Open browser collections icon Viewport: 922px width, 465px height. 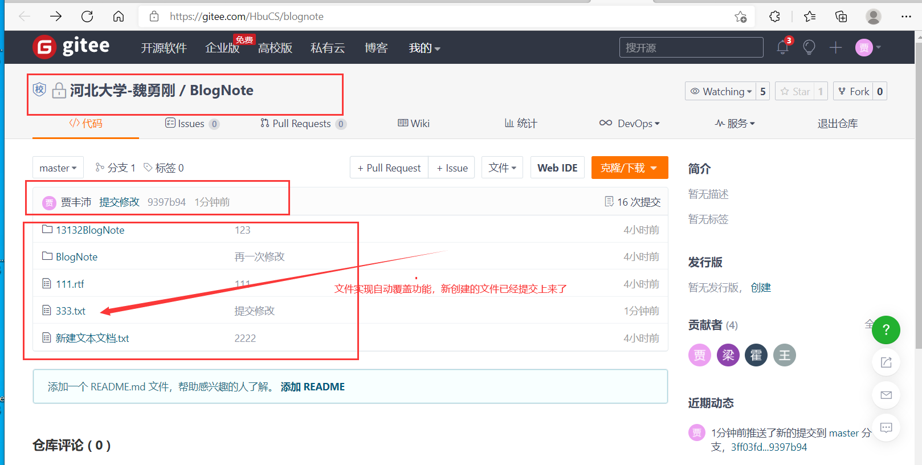click(841, 17)
